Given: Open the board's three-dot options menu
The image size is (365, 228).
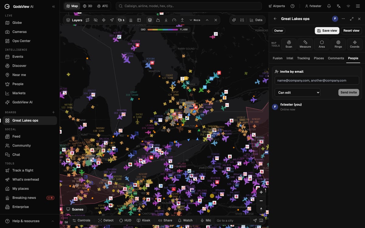Looking at the screenshot, I should [x=343, y=19].
